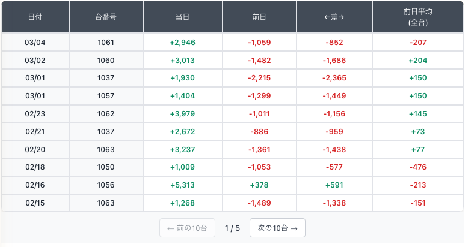
Task: Click the +378 前日 value
Action: [x=260, y=185]
